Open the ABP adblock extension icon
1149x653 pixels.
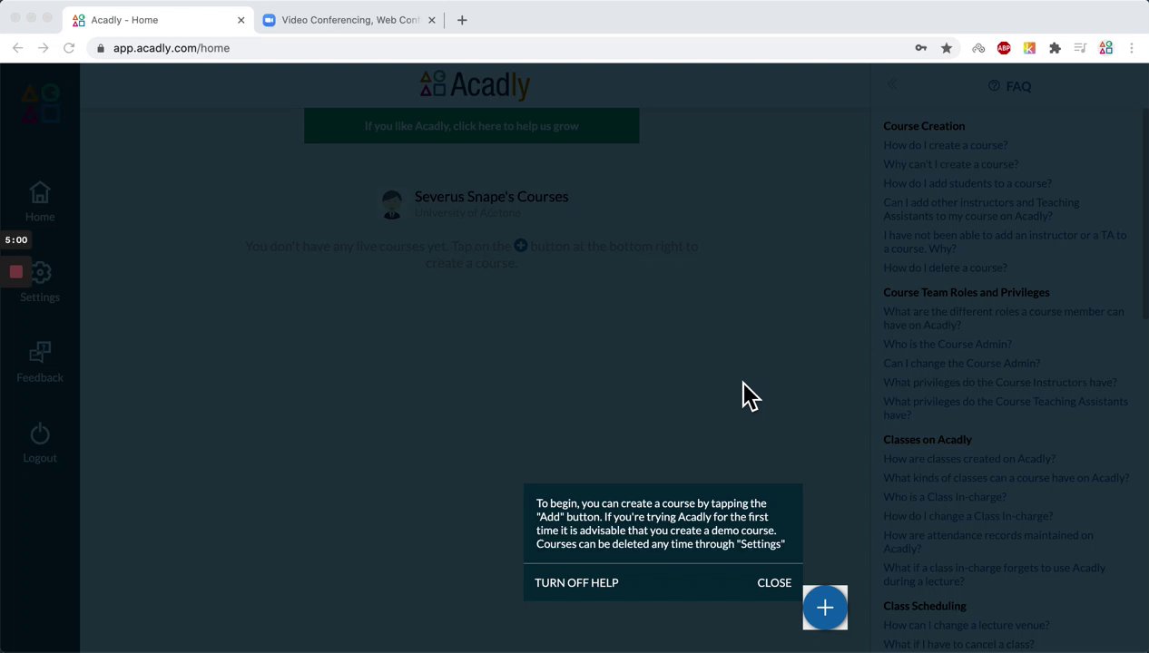[x=1004, y=48]
